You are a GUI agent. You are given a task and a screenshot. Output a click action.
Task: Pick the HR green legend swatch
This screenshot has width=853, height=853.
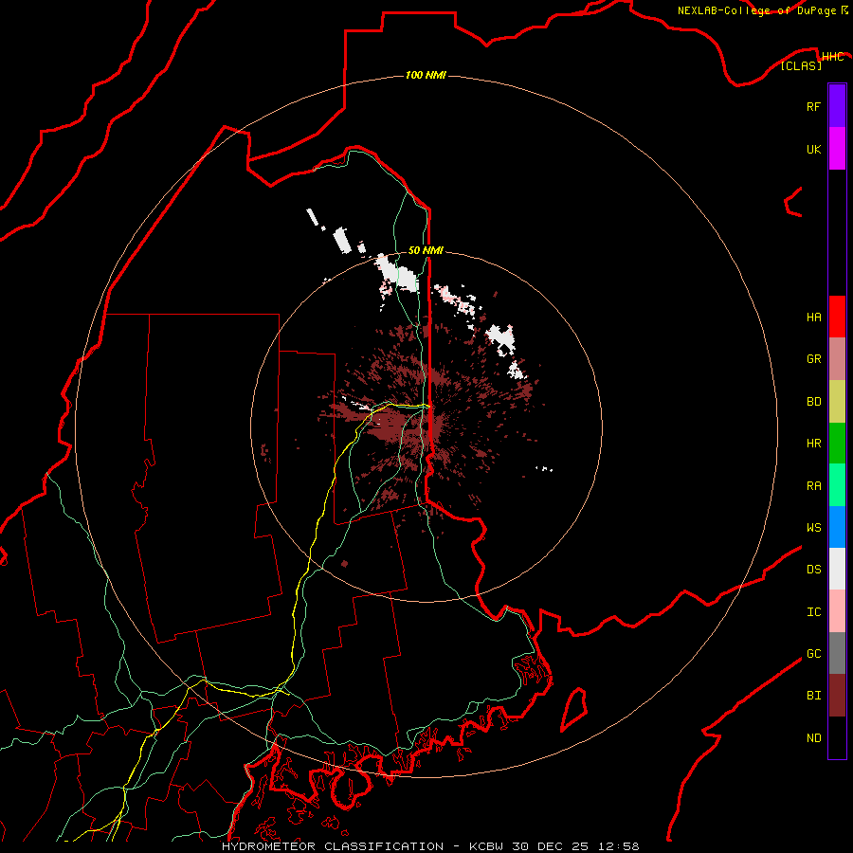tap(837, 443)
